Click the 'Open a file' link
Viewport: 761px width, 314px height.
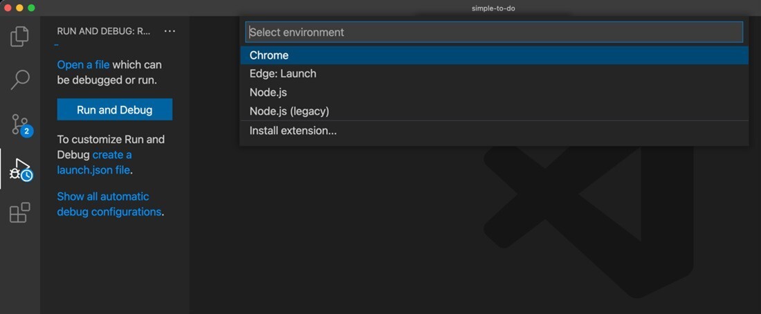83,64
